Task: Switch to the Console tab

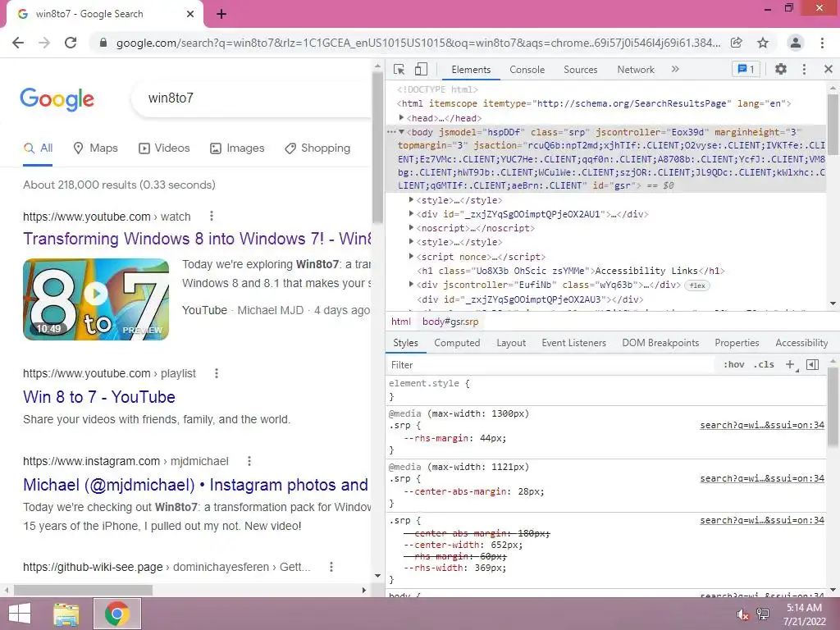Action: click(x=527, y=70)
